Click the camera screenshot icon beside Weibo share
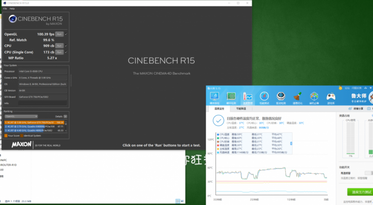This screenshot has height=205, width=373. [368, 109]
